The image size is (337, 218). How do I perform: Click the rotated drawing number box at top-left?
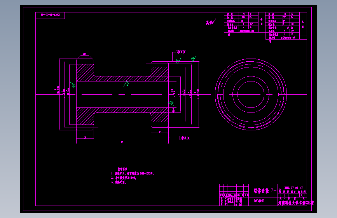point(50,16)
